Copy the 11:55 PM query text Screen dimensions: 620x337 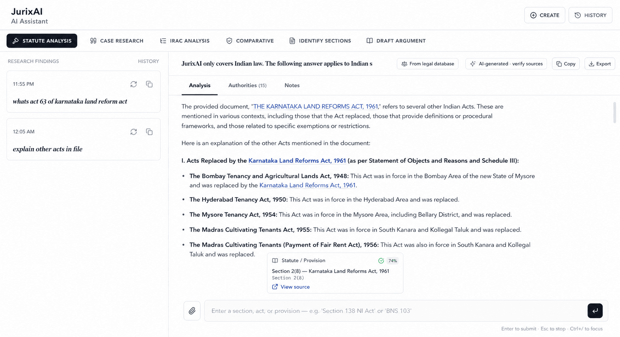pyautogui.click(x=149, y=84)
